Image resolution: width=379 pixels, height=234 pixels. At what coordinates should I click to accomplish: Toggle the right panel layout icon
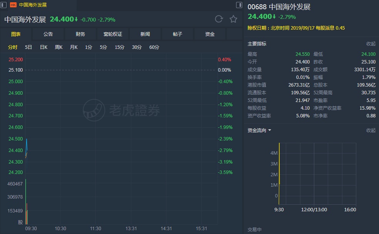239,5
